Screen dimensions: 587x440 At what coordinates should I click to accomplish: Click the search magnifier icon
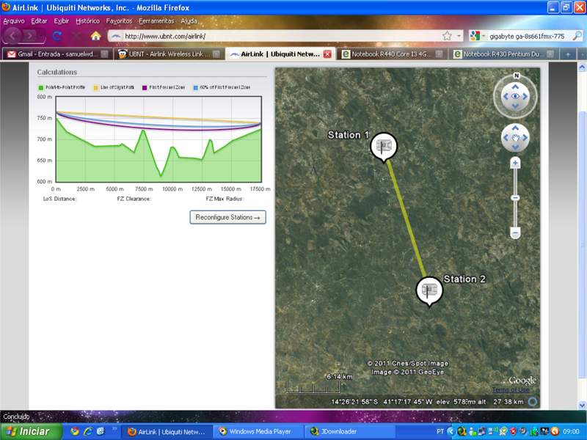pos(577,36)
